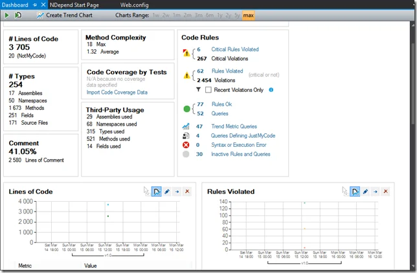Click the 62 rules violated count
The width and height of the screenshot is (417, 273).
click(200, 71)
